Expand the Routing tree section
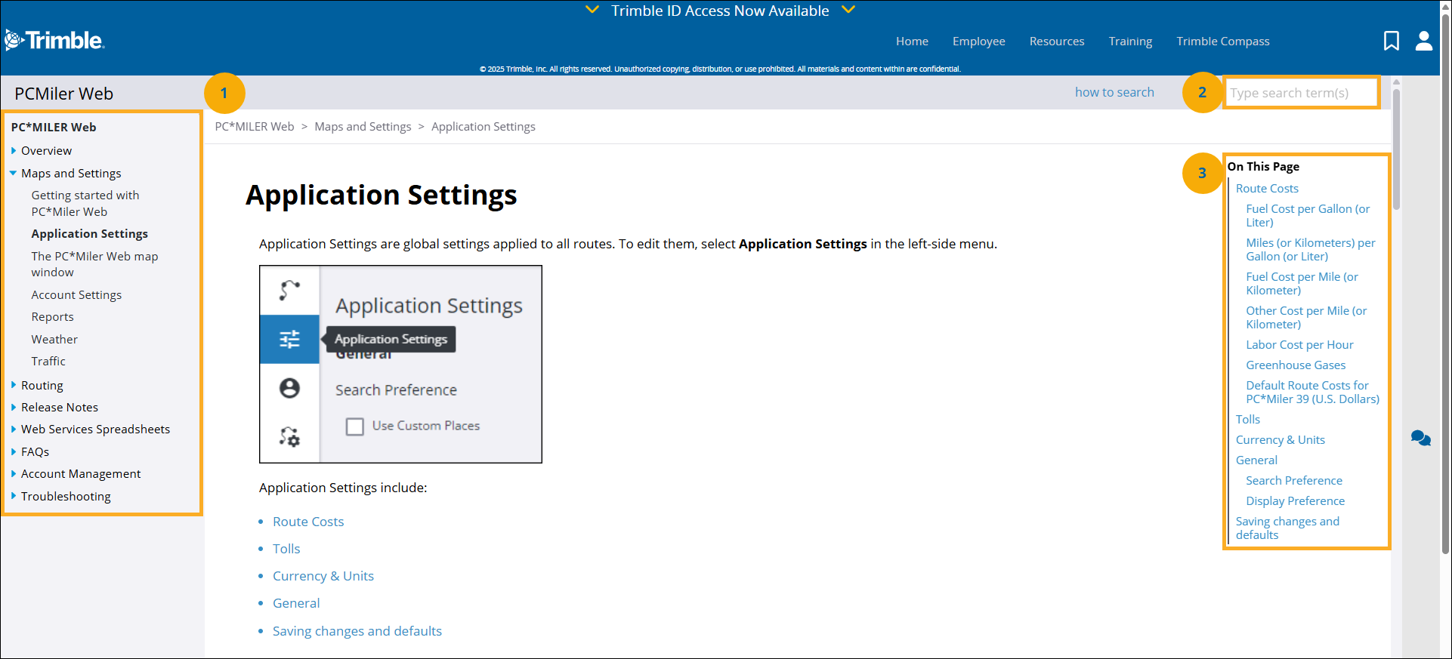 pyautogui.click(x=14, y=385)
